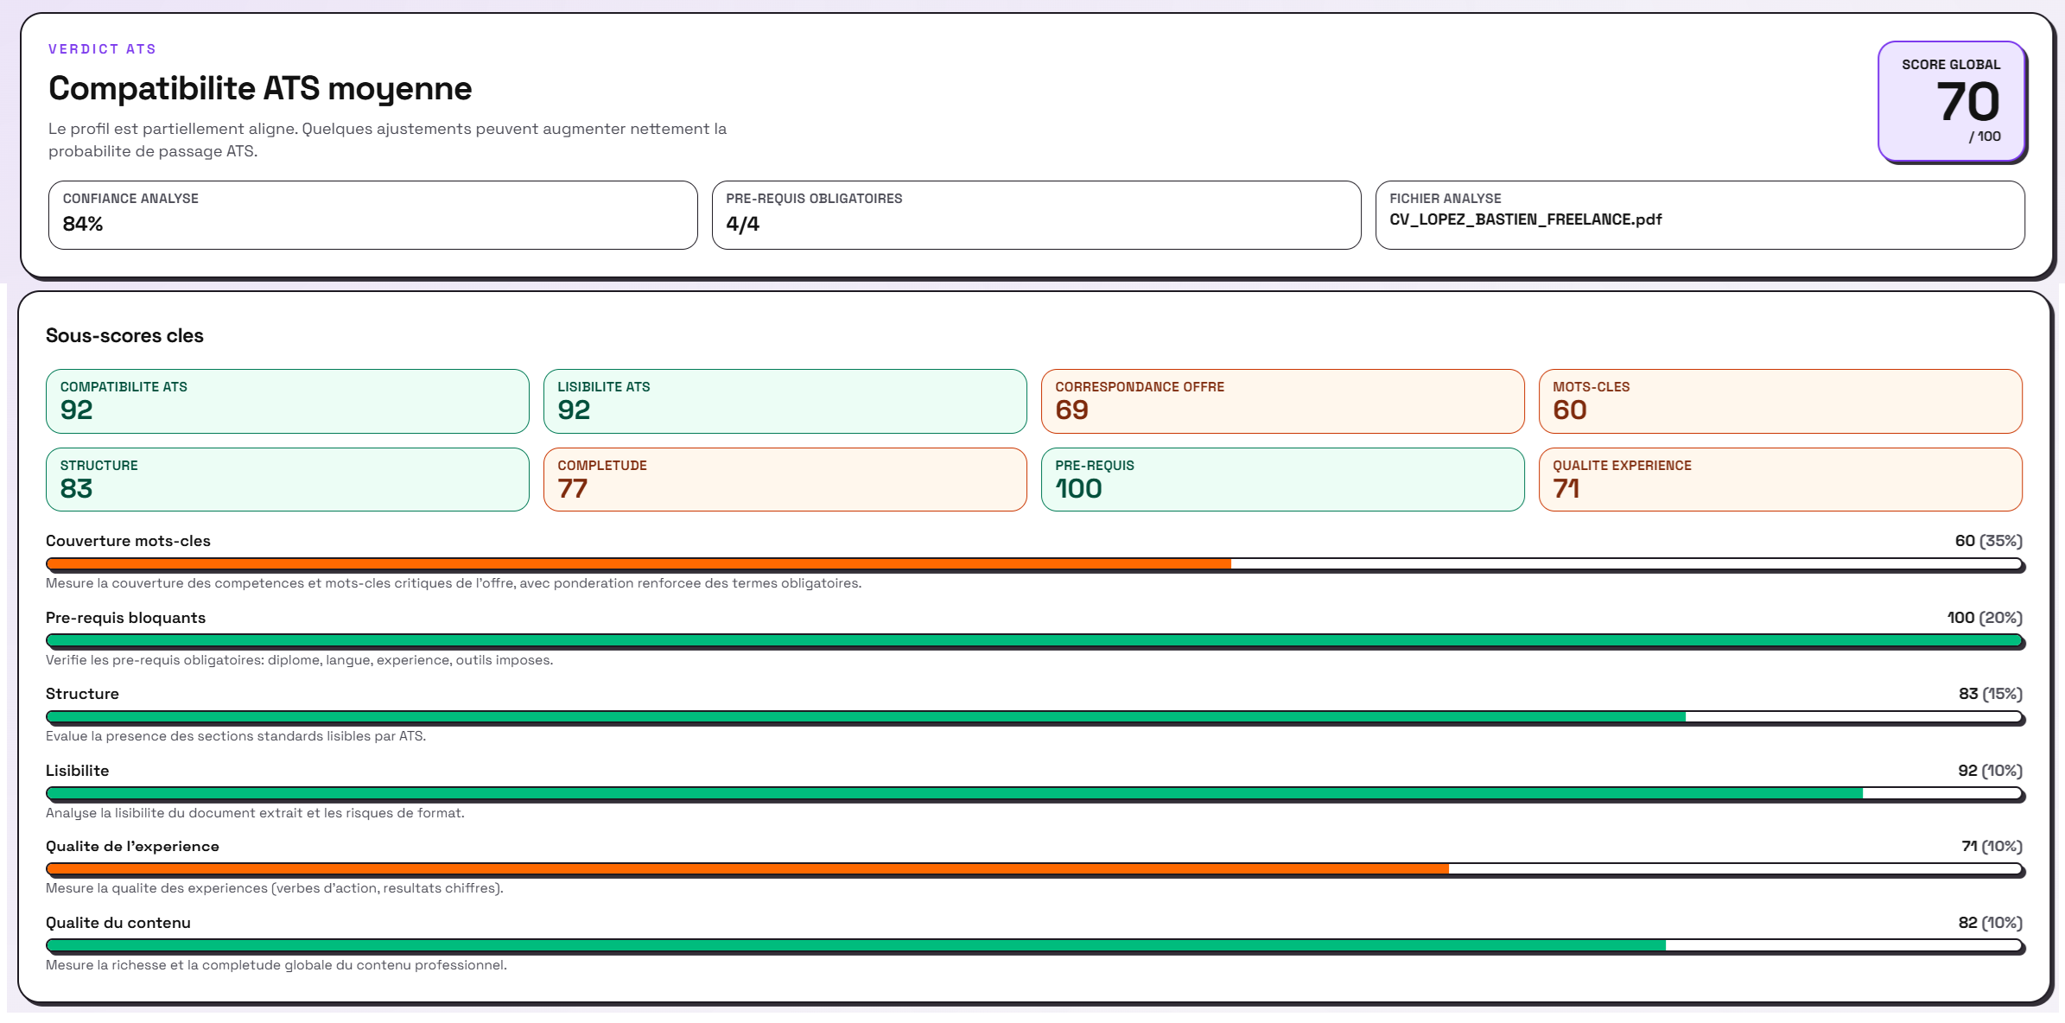Click the Qualite du contenu label

point(118,923)
